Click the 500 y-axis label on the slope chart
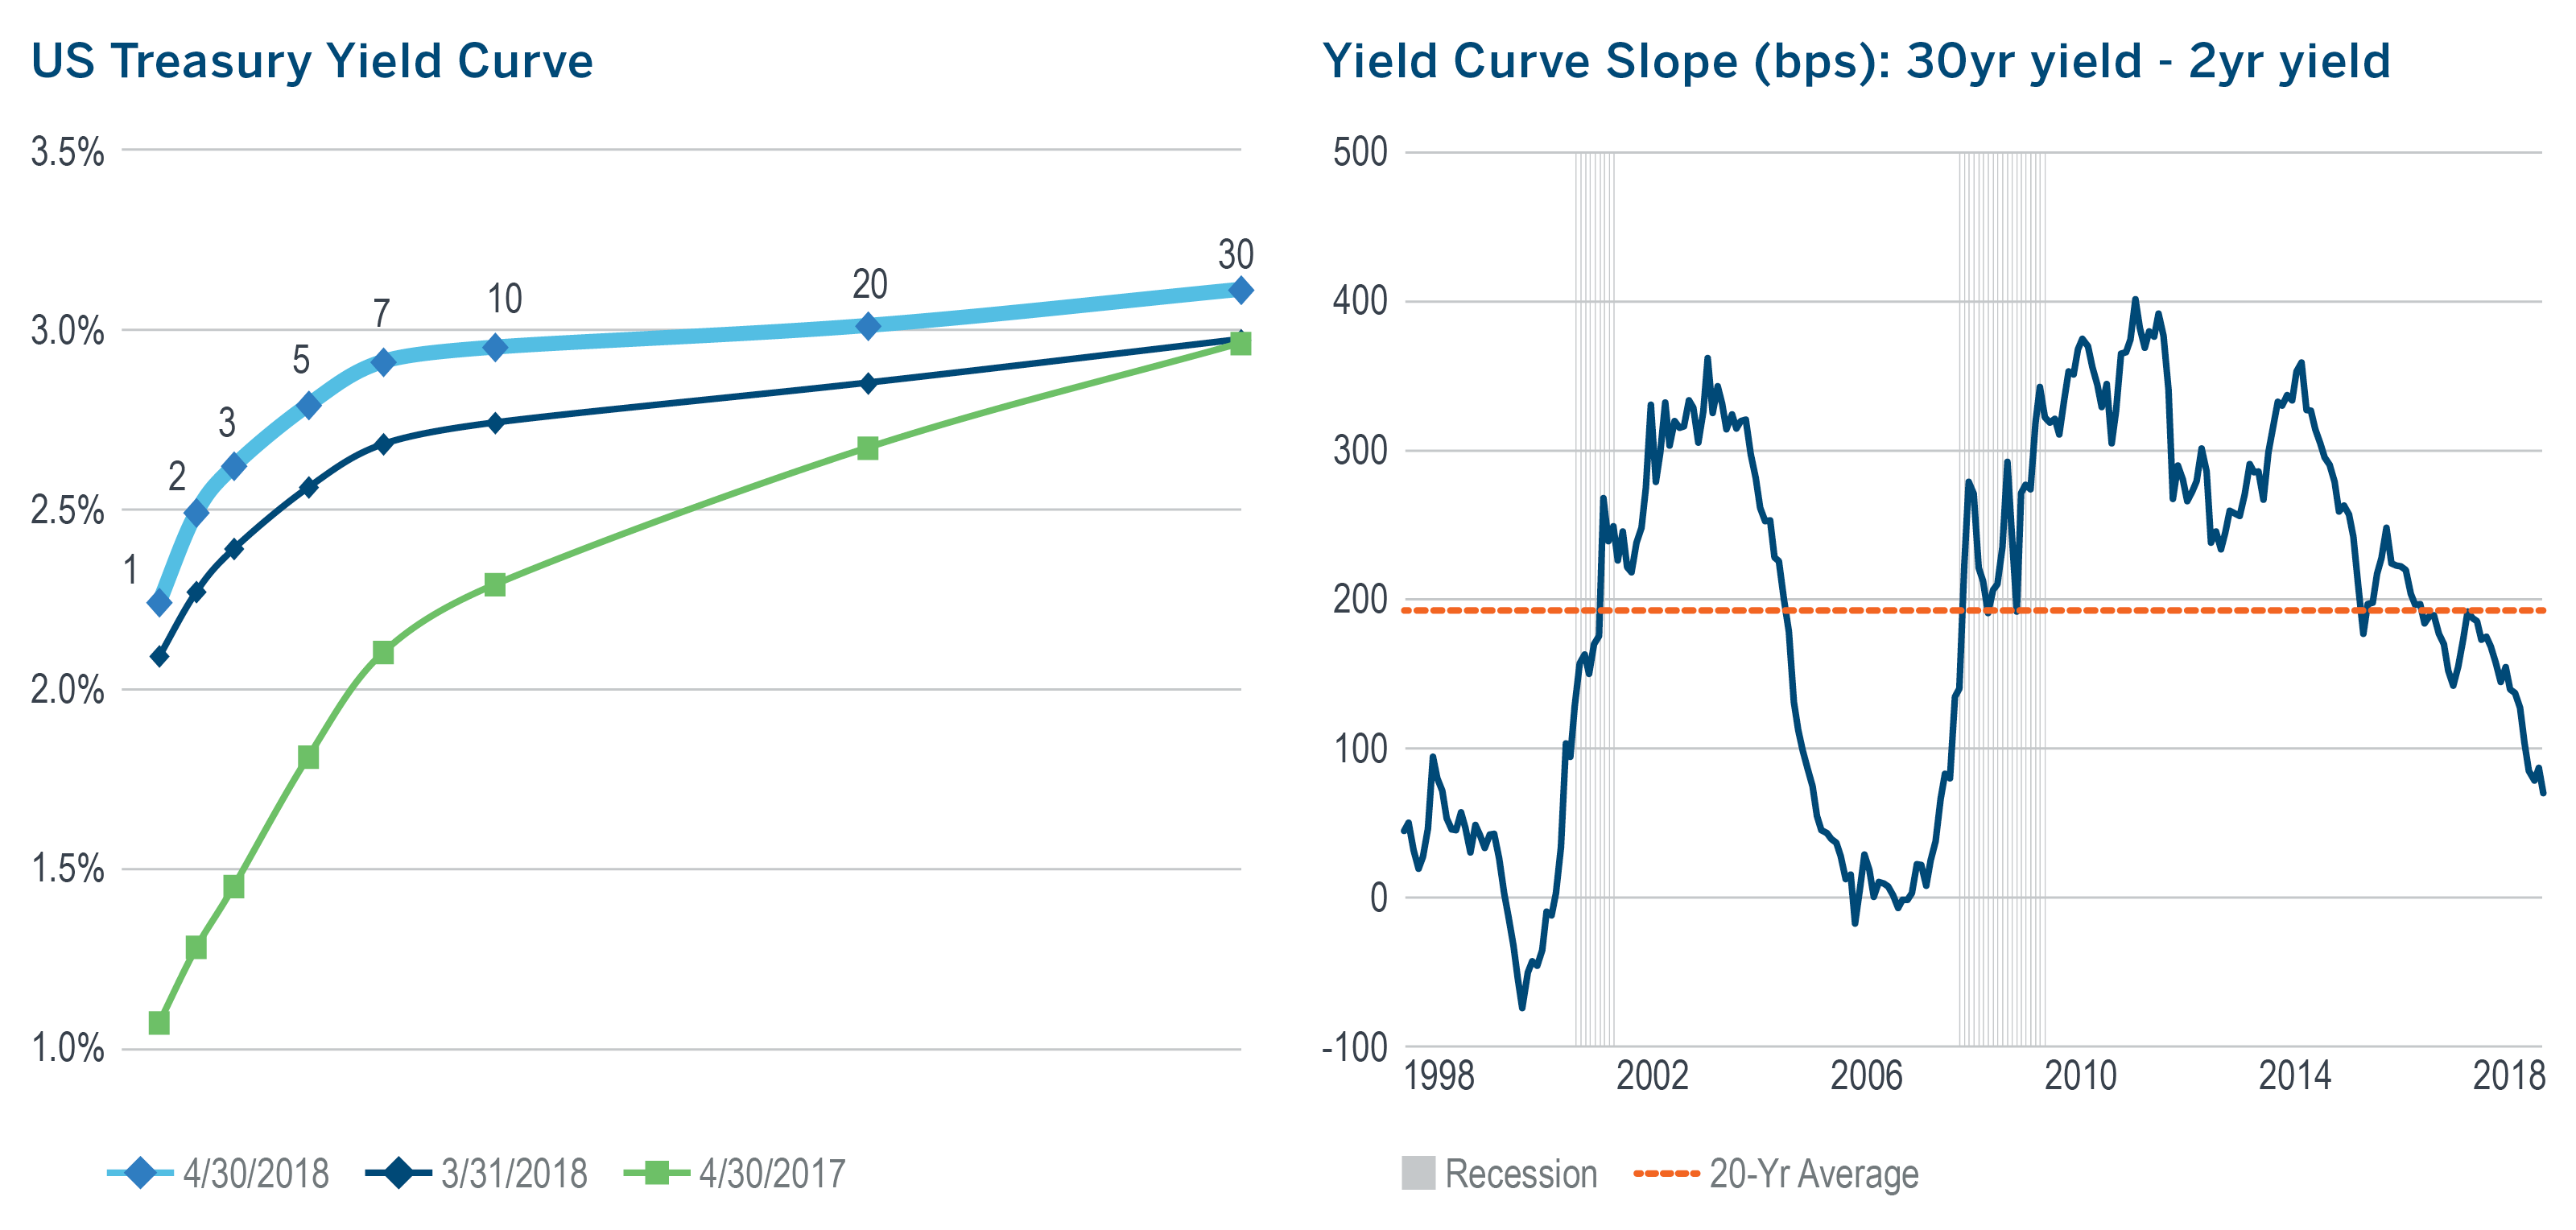 (1360, 152)
